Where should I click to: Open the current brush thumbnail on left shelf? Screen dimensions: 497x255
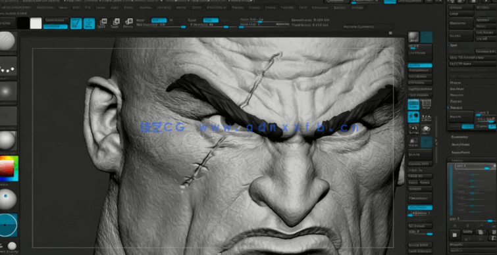pyautogui.click(x=8, y=41)
